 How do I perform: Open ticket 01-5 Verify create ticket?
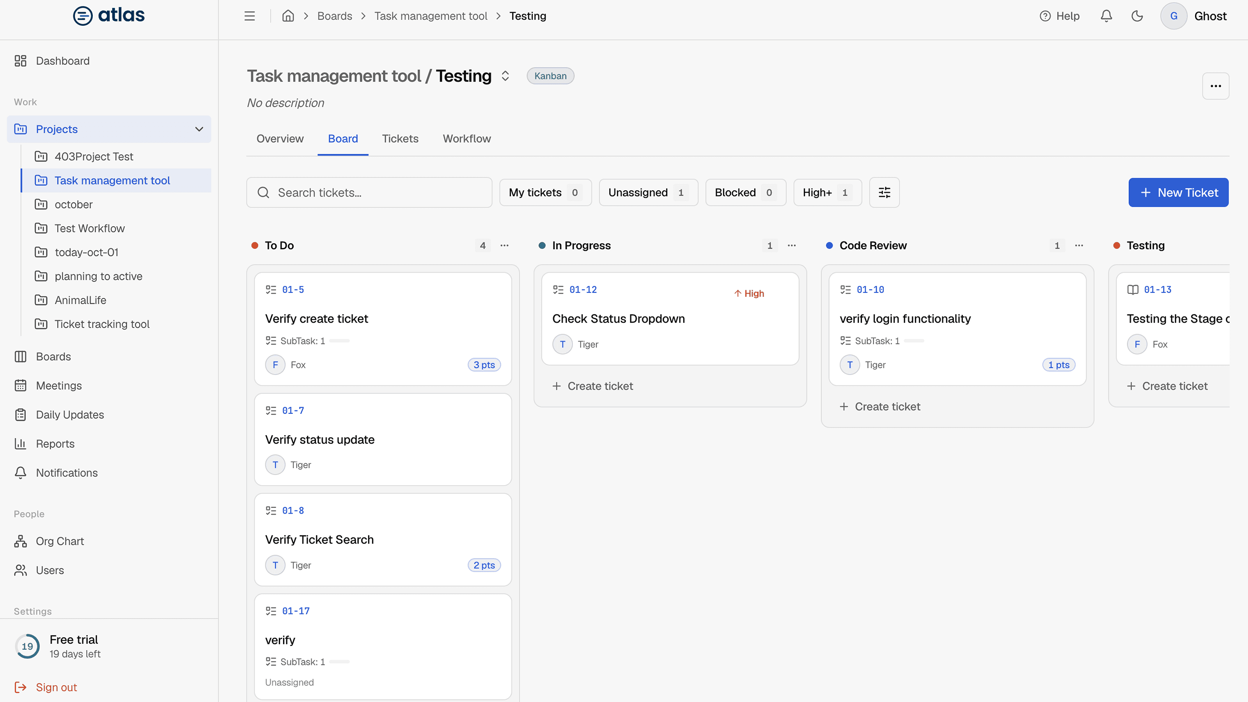tap(383, 329)
